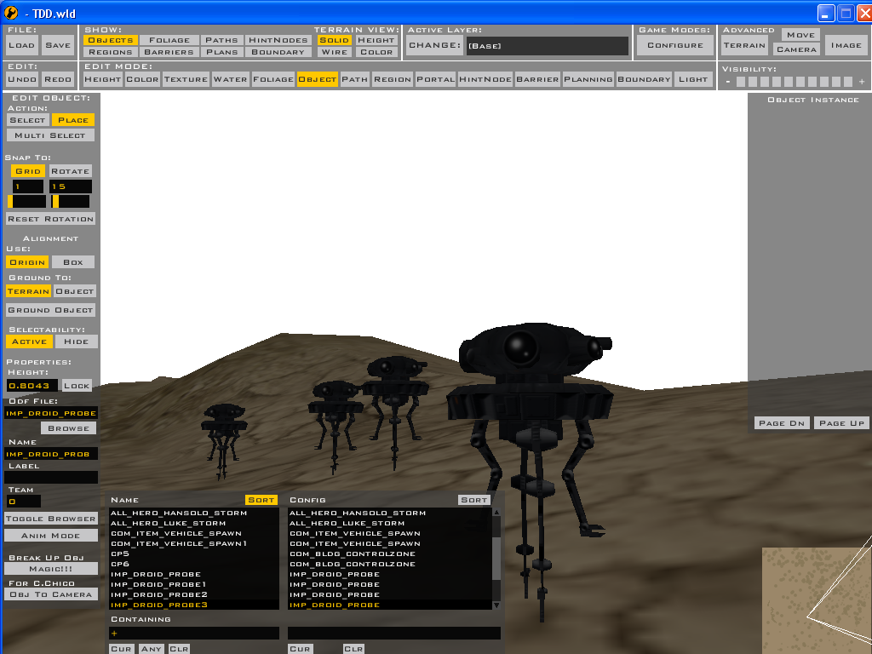Undo the last edit
Viewport: 872px width, 654px height.
pos(22,79)
